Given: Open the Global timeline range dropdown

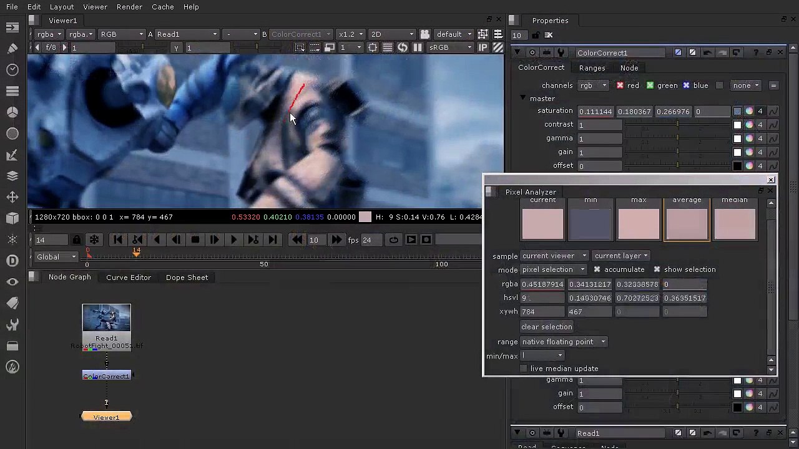Looking at the screenshot, I should pos(56,257).
